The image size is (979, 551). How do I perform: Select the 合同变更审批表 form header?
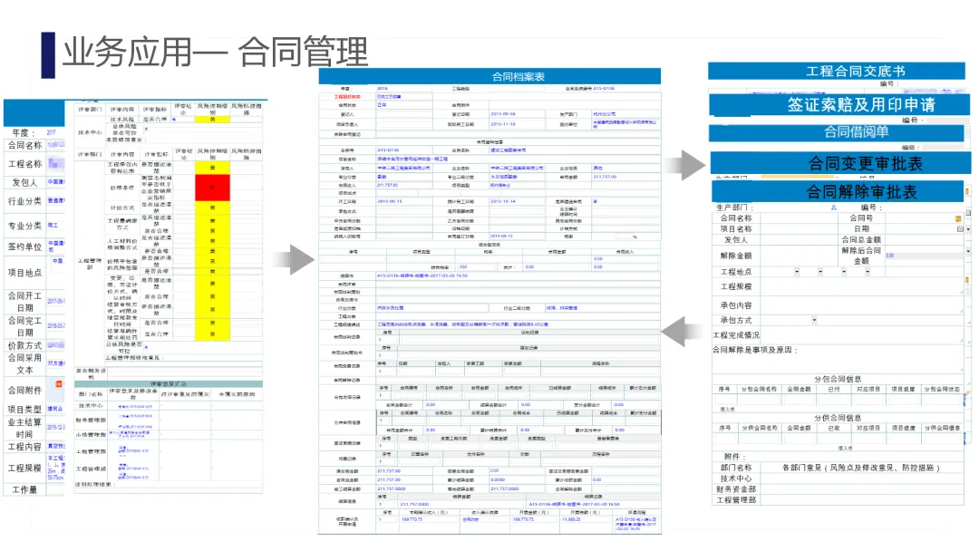(841, 163)
